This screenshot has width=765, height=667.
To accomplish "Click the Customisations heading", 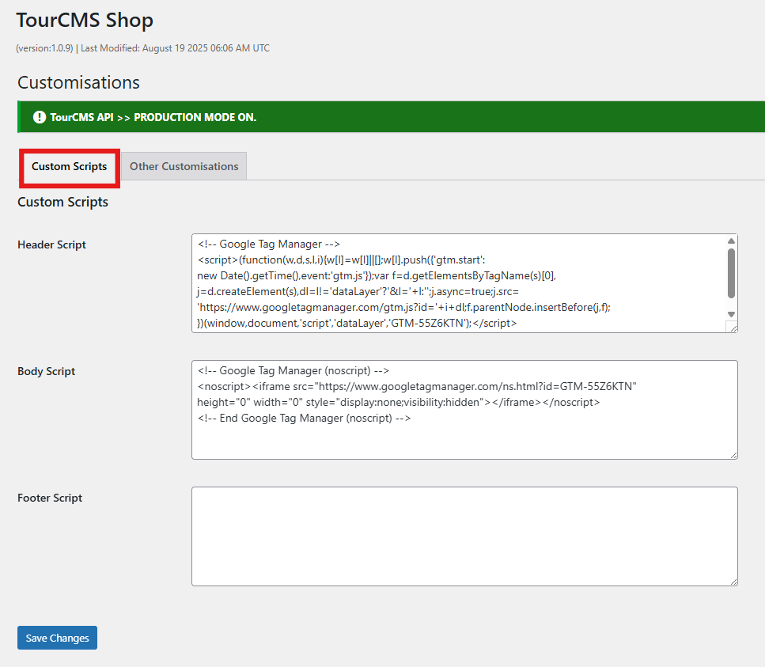I will 78,82.
